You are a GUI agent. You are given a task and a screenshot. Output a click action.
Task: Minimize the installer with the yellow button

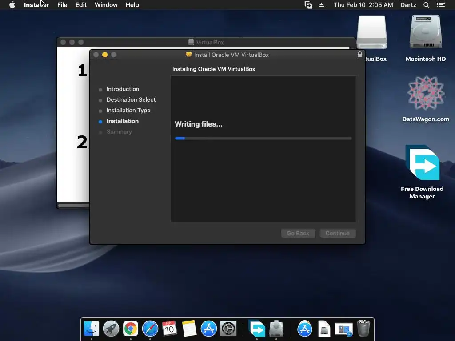coord(105,55)
